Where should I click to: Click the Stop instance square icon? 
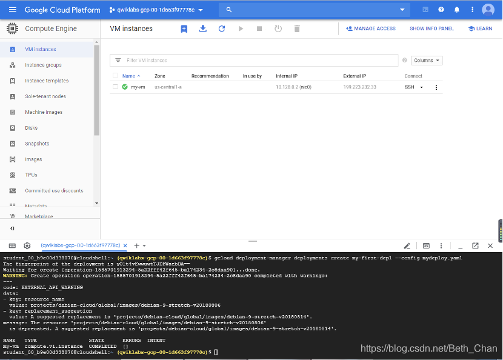pos(259,29)
